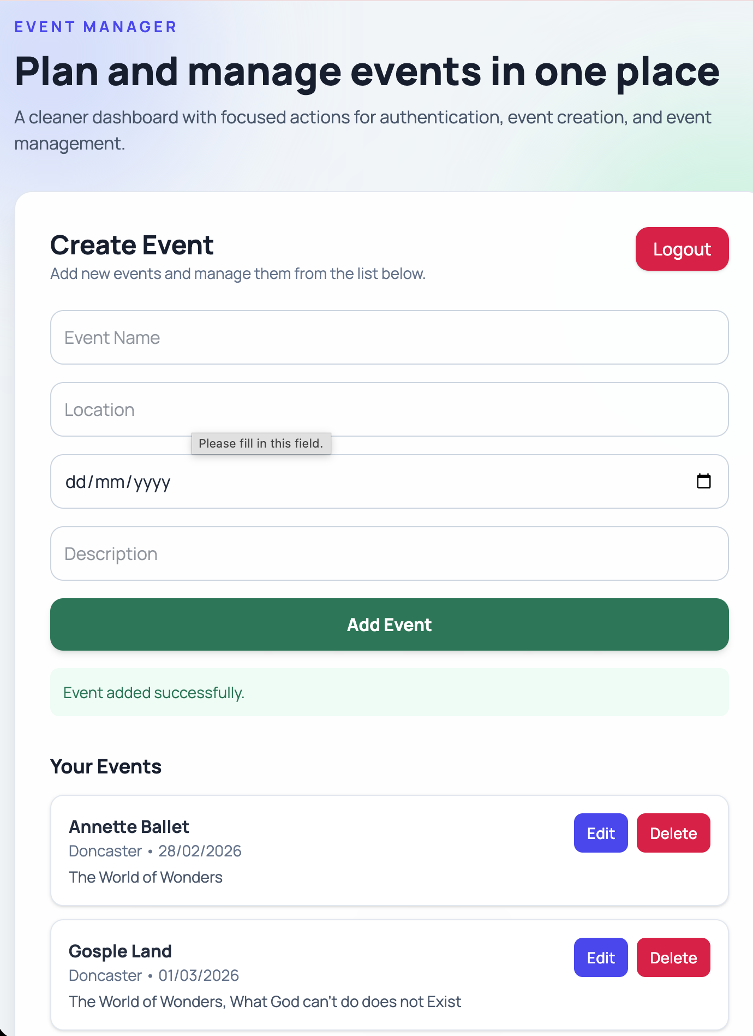The image size is (753, 1036).
Task: Select the dd/mm/yyyy date field
Action: pyautogui.click(x=273, y=481)
